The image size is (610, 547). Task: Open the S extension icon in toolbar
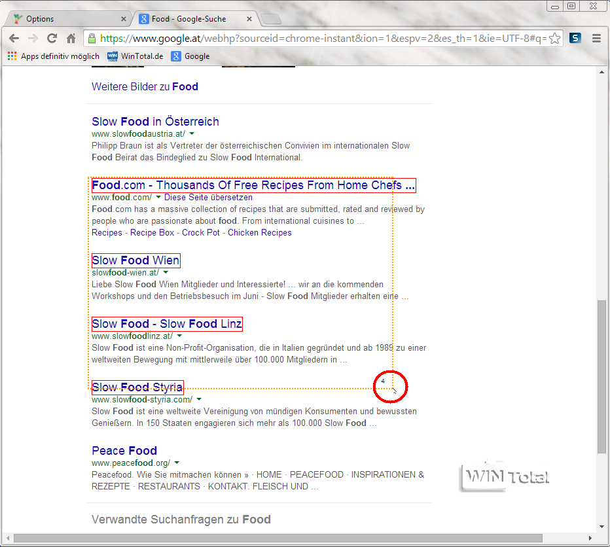pos(575,38)
